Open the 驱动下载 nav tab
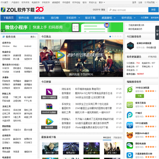The height and width of the screenshot is (159, 159). point(90,18)
